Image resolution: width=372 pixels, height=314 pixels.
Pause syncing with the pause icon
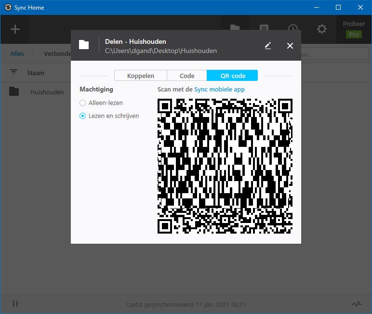click(15, 304)
